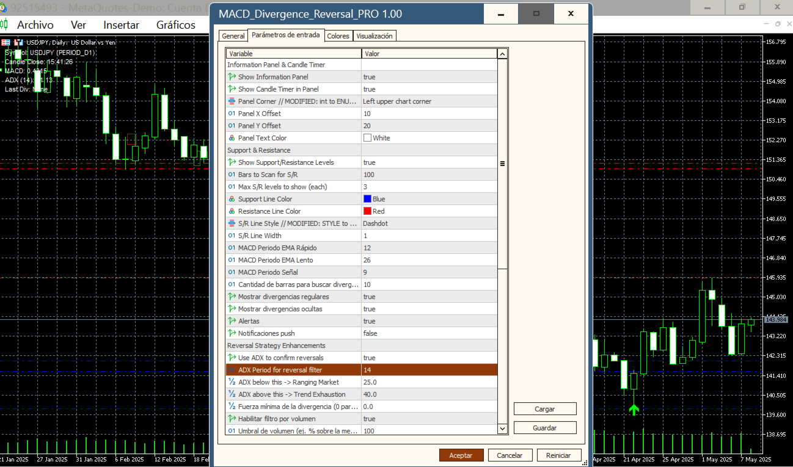This screenshot has width=793, height=467.
Task: Click the double-type icon beside ADX above this
Action: point(232,394)
